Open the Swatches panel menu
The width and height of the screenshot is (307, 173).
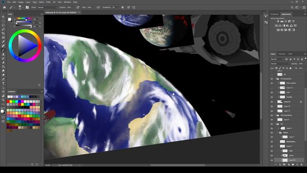pyautogui.click(x=42, y=92)
